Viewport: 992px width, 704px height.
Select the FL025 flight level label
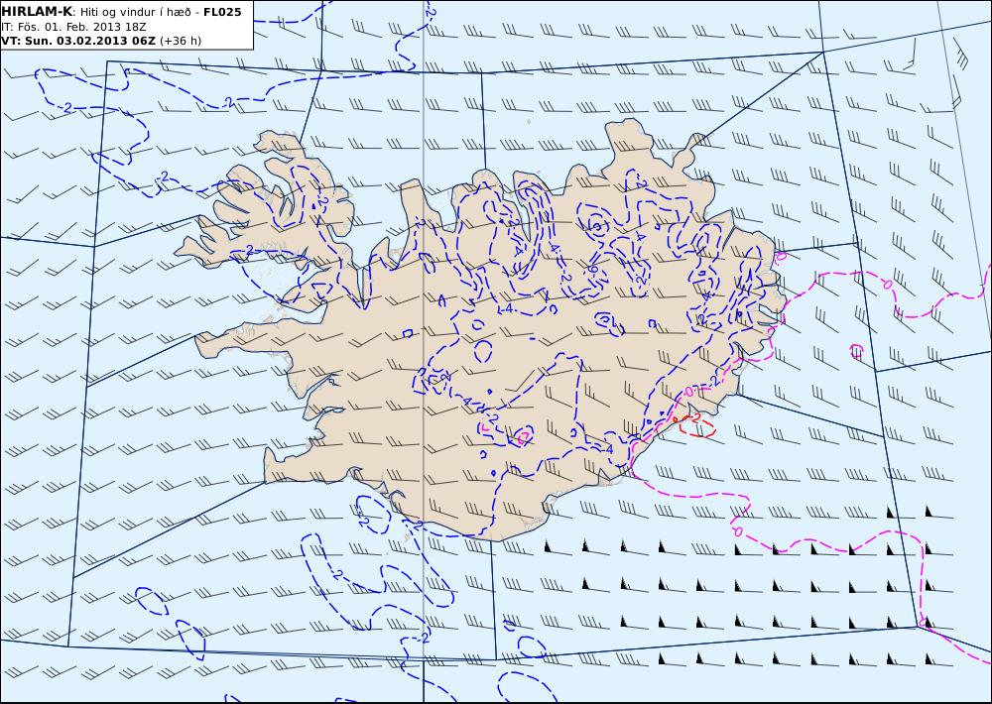click(222, 12)
